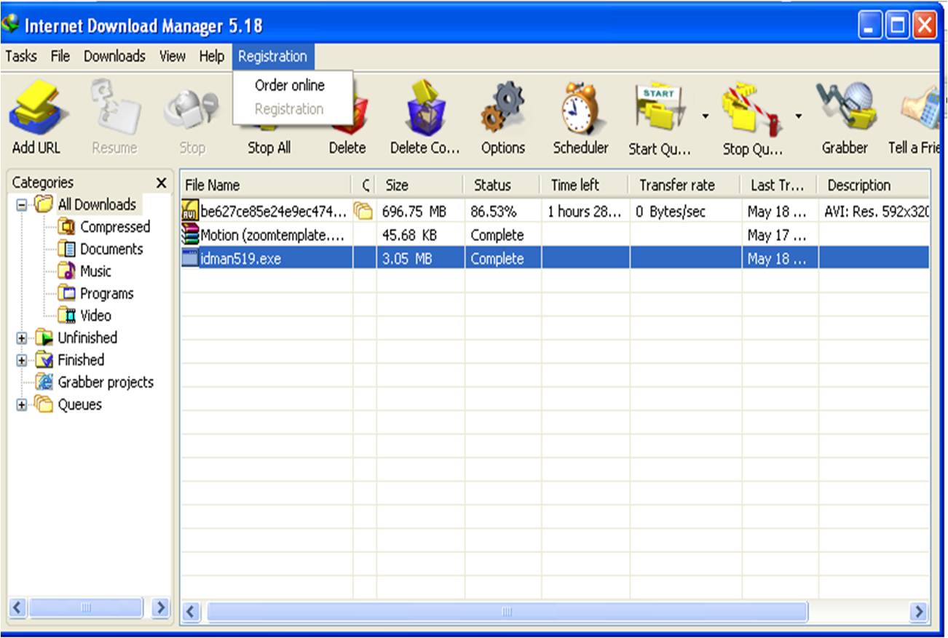Viewport: 948px width, 638px height.
Task: Open Options via the gears icon
Action: pos(503,107)
